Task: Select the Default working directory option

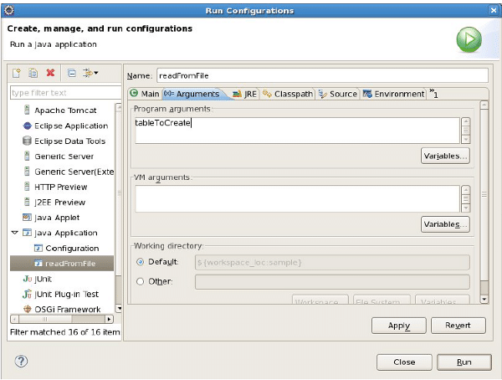Action: click(x=140, y=262)
